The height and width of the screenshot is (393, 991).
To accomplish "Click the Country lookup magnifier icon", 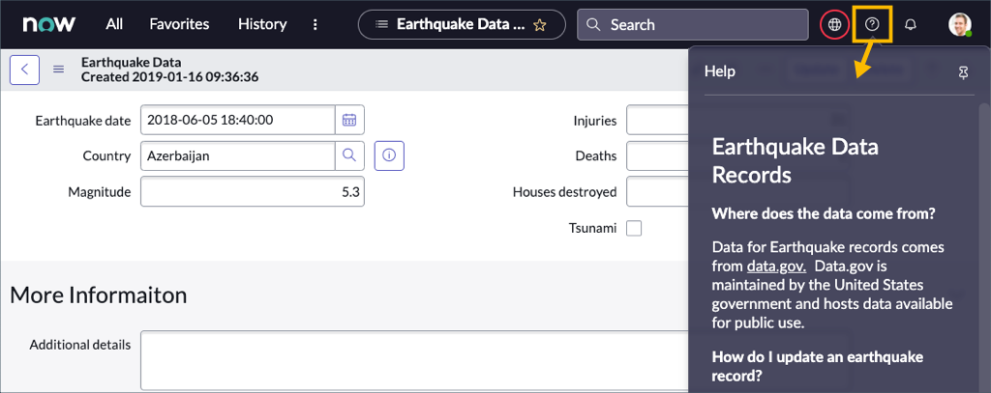I will coord(349,155).
